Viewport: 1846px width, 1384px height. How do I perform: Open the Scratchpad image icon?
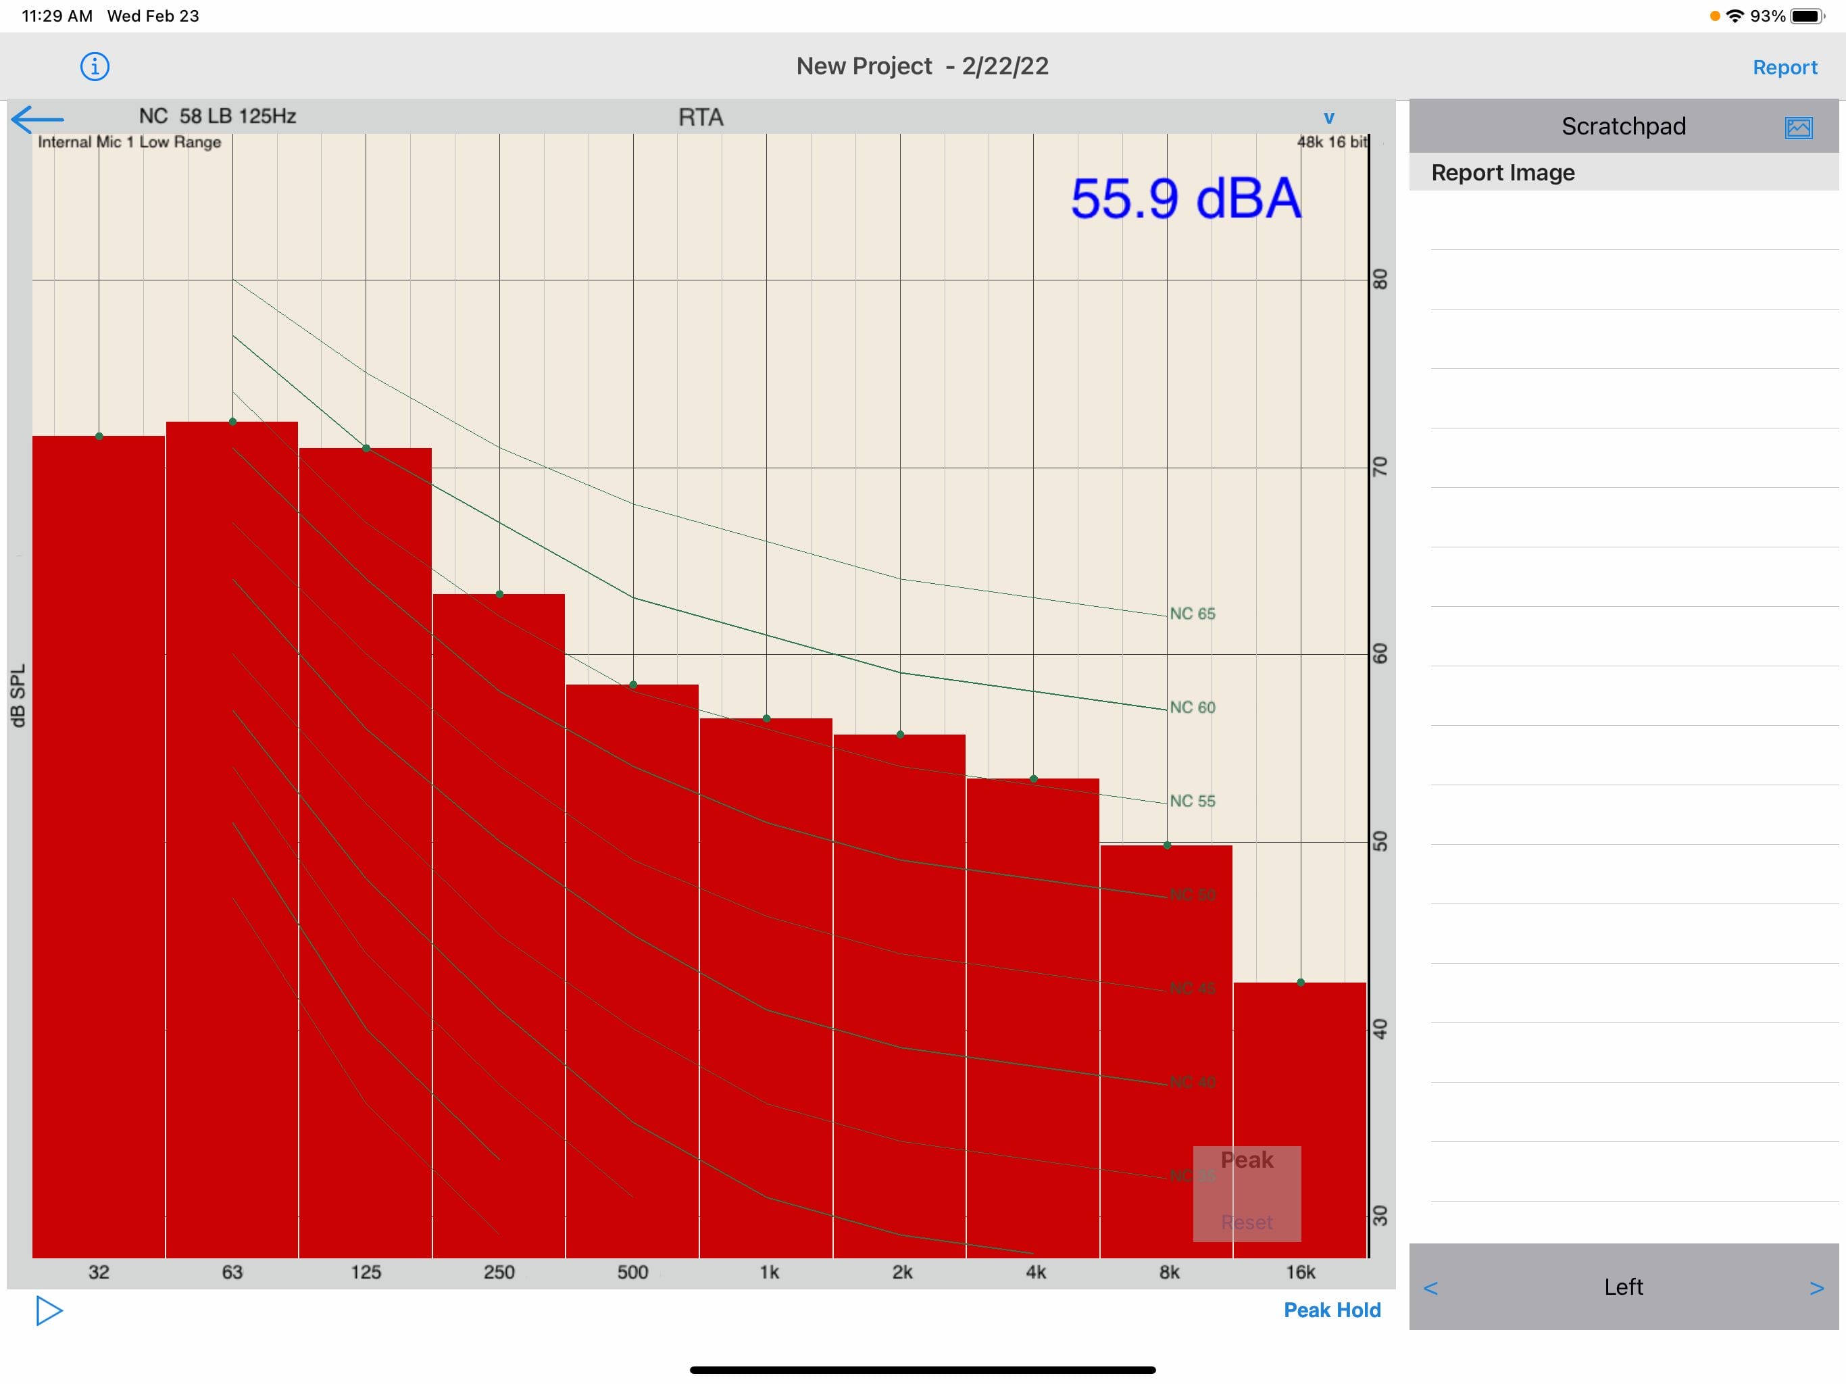tap(1797, 128)
